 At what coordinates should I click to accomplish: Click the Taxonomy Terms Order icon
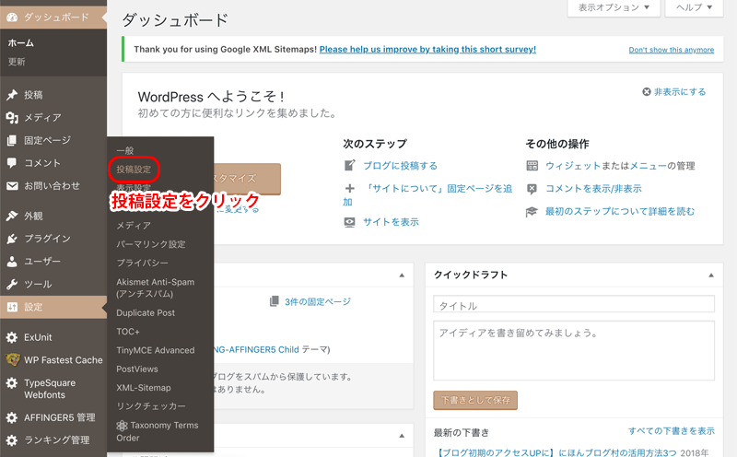[x=122, y=426]
